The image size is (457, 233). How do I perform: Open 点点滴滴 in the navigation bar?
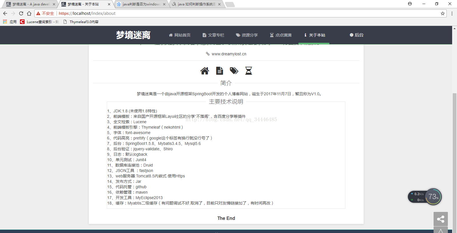click(280, 35)
